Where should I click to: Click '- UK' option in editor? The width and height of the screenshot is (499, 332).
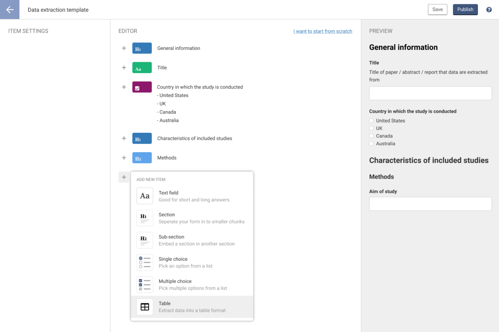161,104
